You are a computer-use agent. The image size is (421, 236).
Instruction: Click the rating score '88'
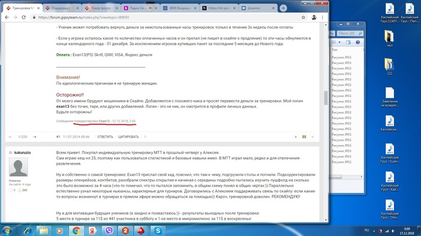click(x=304, y=137)
